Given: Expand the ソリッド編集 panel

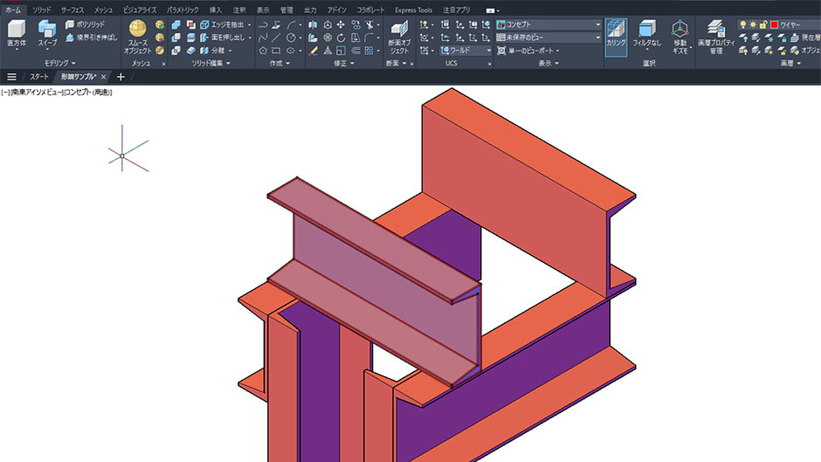Looking at the screenshot, I should click(211, 64).
